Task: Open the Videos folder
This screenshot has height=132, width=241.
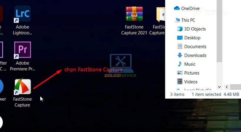Action: [191, 82]
